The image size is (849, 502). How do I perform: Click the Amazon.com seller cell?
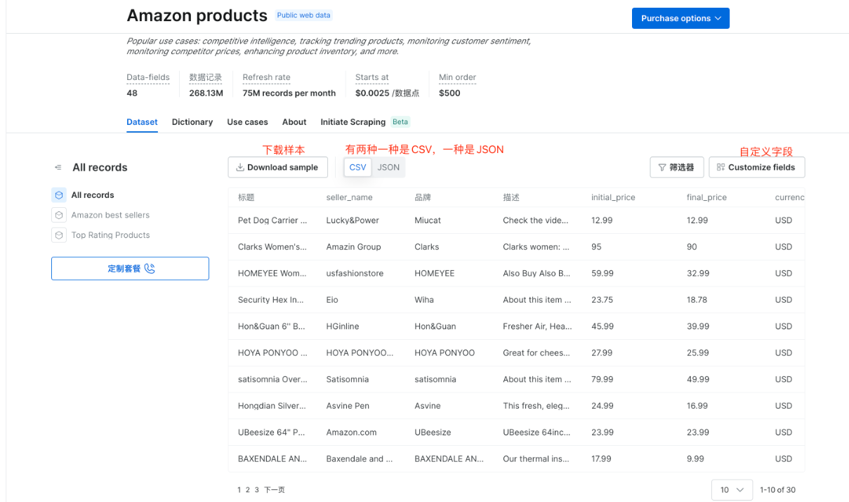352,432
